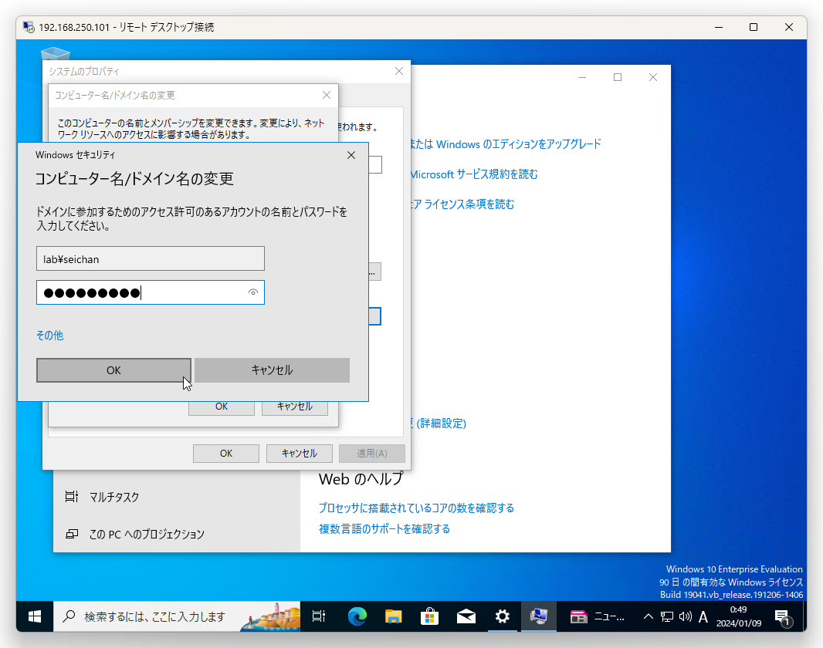Open Microsoft サービス規約を読む link
This screenshot has height=648, width=823.
474,174
